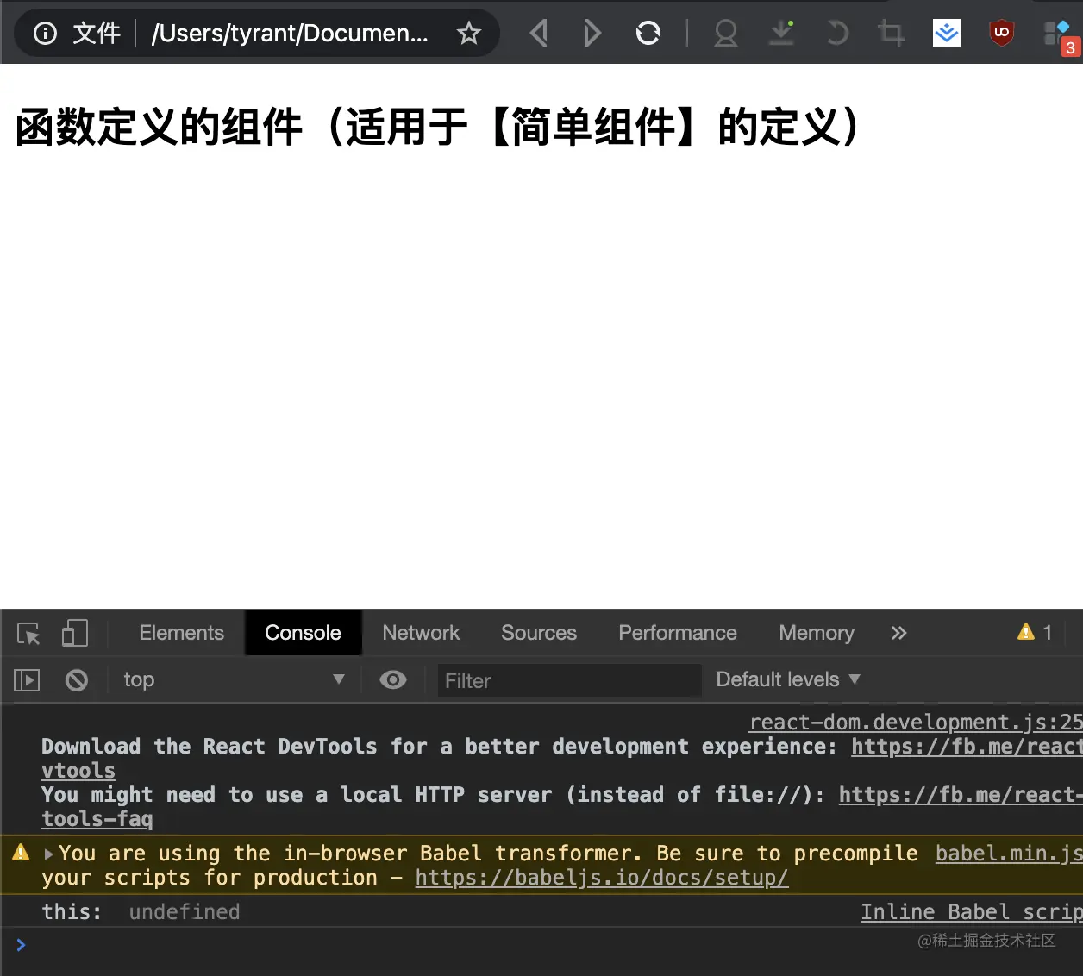Go back with the left arrow button
1083x976 pixels.
[x=539, y=34]
